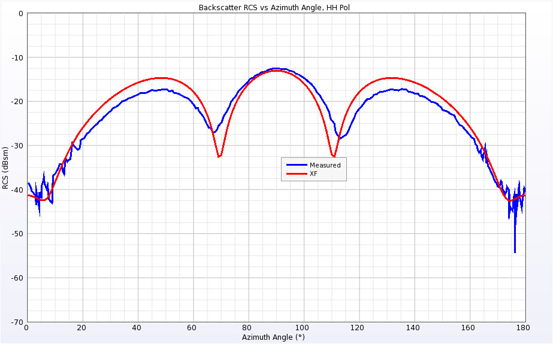Click the x-axis tick label '140'
553x344 pixels.
point(413,328)
